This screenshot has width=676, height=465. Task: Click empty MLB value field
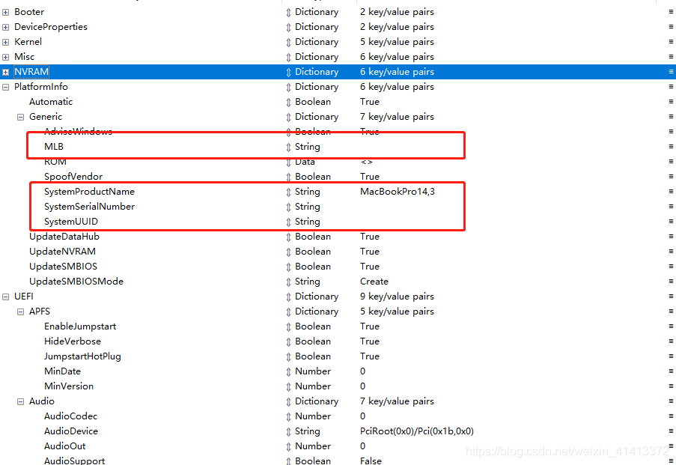pos(412,147)
